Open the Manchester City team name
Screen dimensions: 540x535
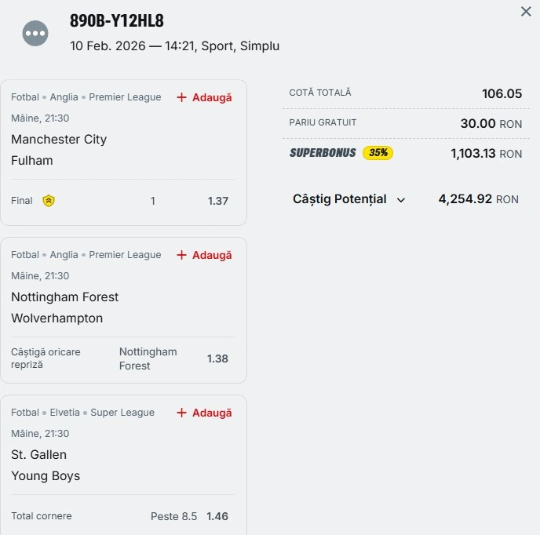(x=59, y=140)
